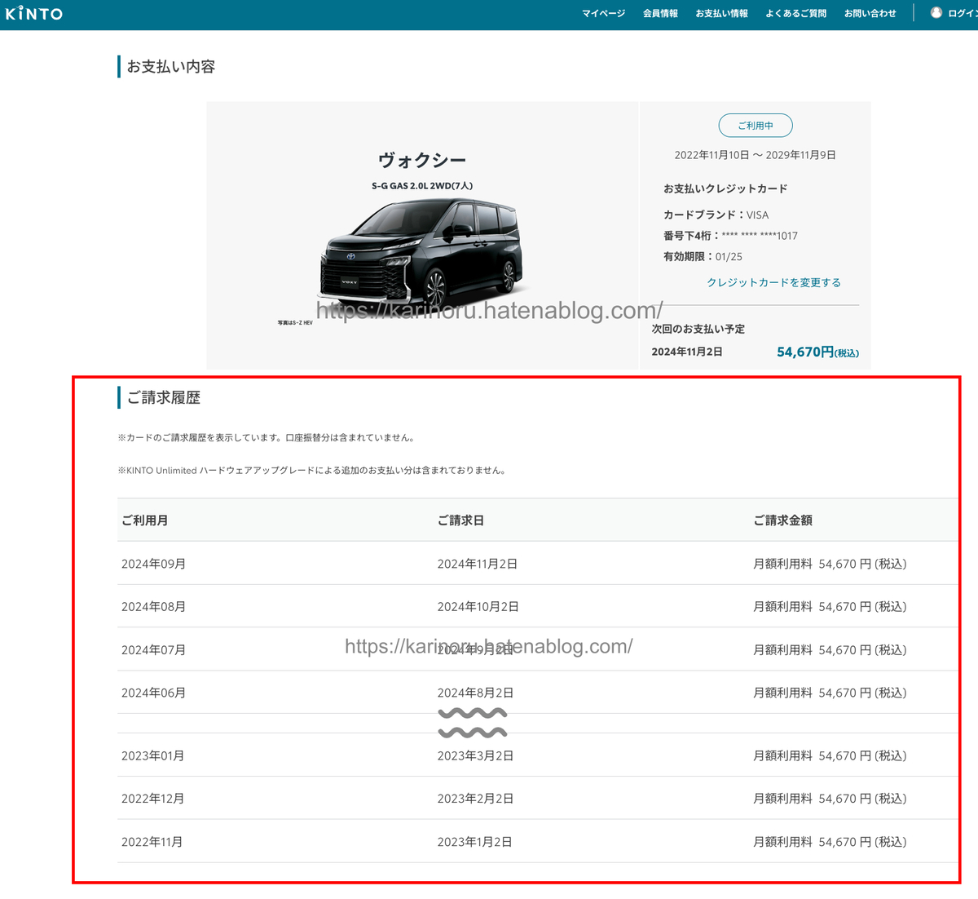Screen dimensions: 978x899
Task: Click the ご利用月 column header
Action: 144,520
